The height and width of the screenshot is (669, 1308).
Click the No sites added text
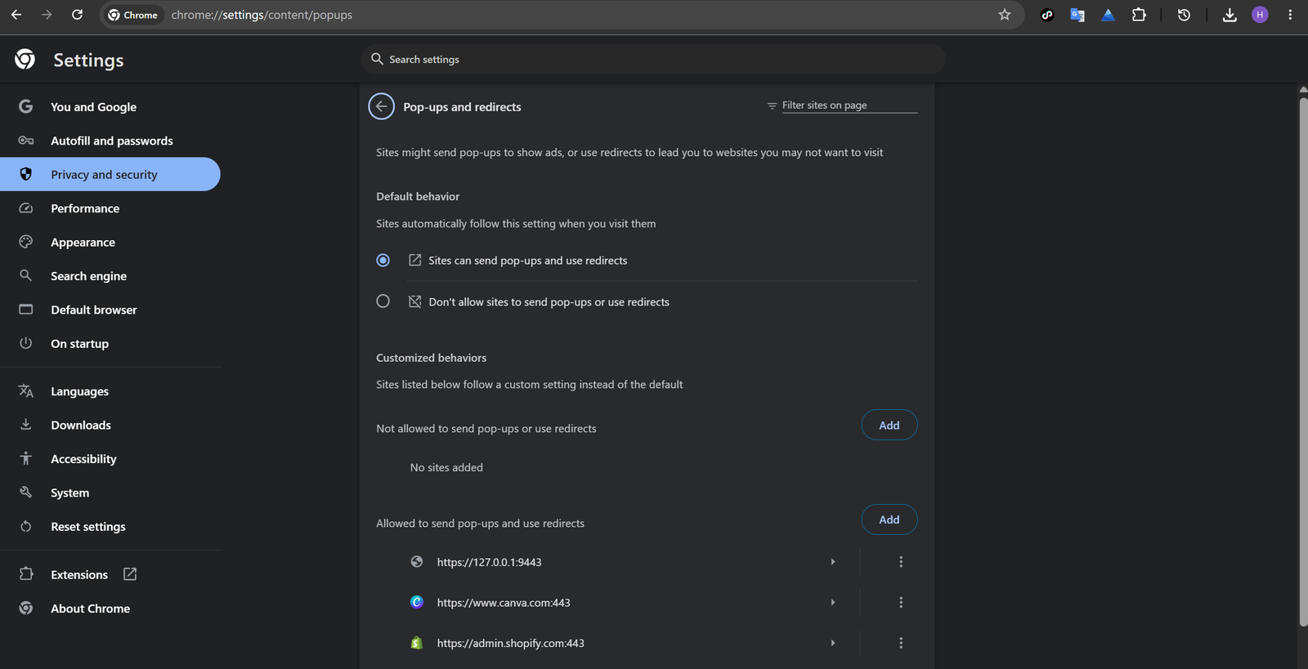tap(446, 467)
